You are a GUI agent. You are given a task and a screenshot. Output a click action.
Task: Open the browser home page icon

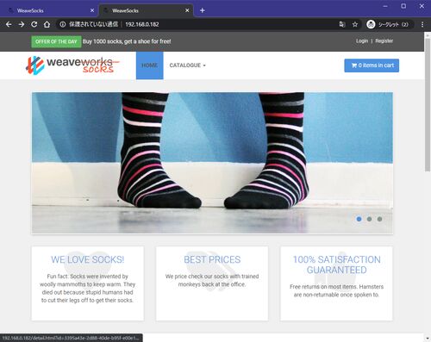(x=47, y=24)
